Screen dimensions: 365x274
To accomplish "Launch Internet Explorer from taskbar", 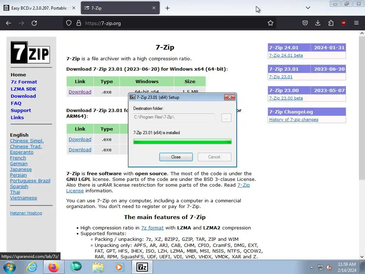I will (32, 267).
